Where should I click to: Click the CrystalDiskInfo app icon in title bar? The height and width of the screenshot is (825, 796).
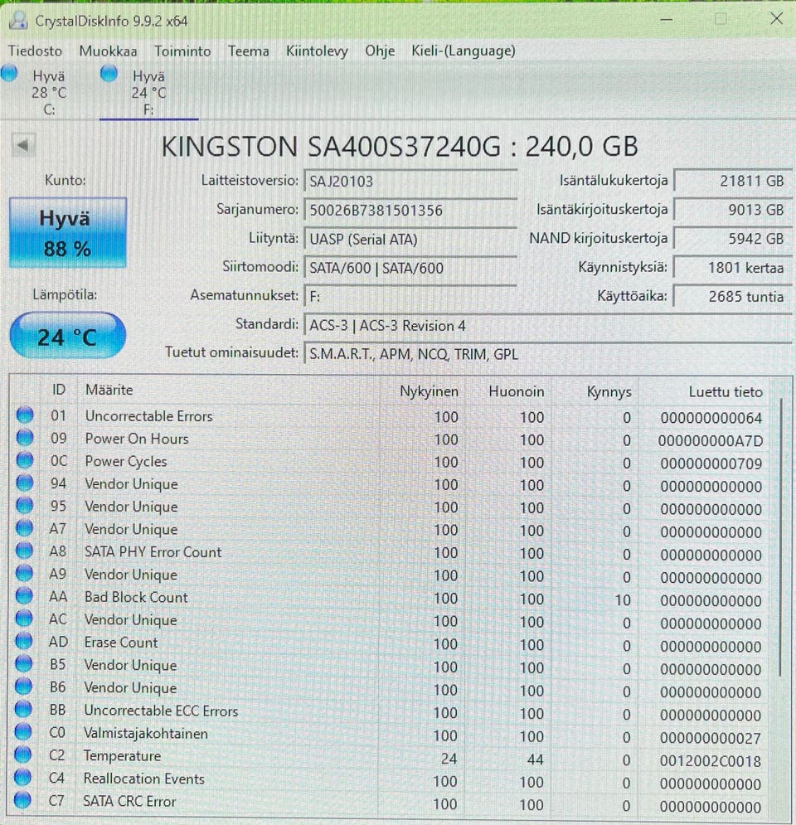click(18, 21)
